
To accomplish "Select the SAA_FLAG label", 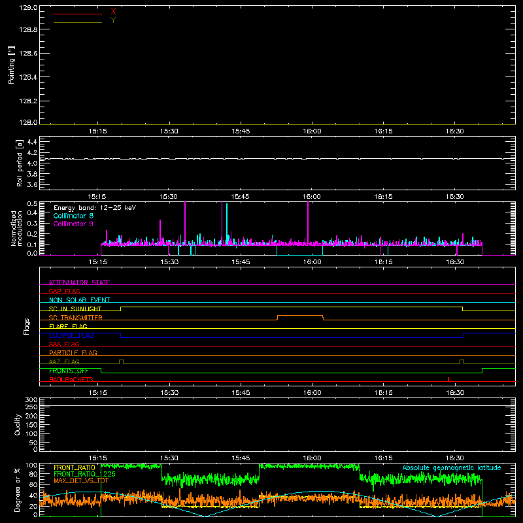I will point(64,344).
